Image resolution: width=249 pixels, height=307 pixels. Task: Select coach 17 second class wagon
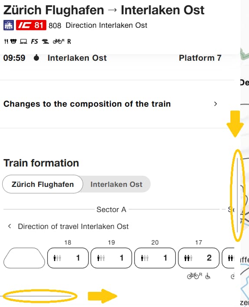coord(198,258)
